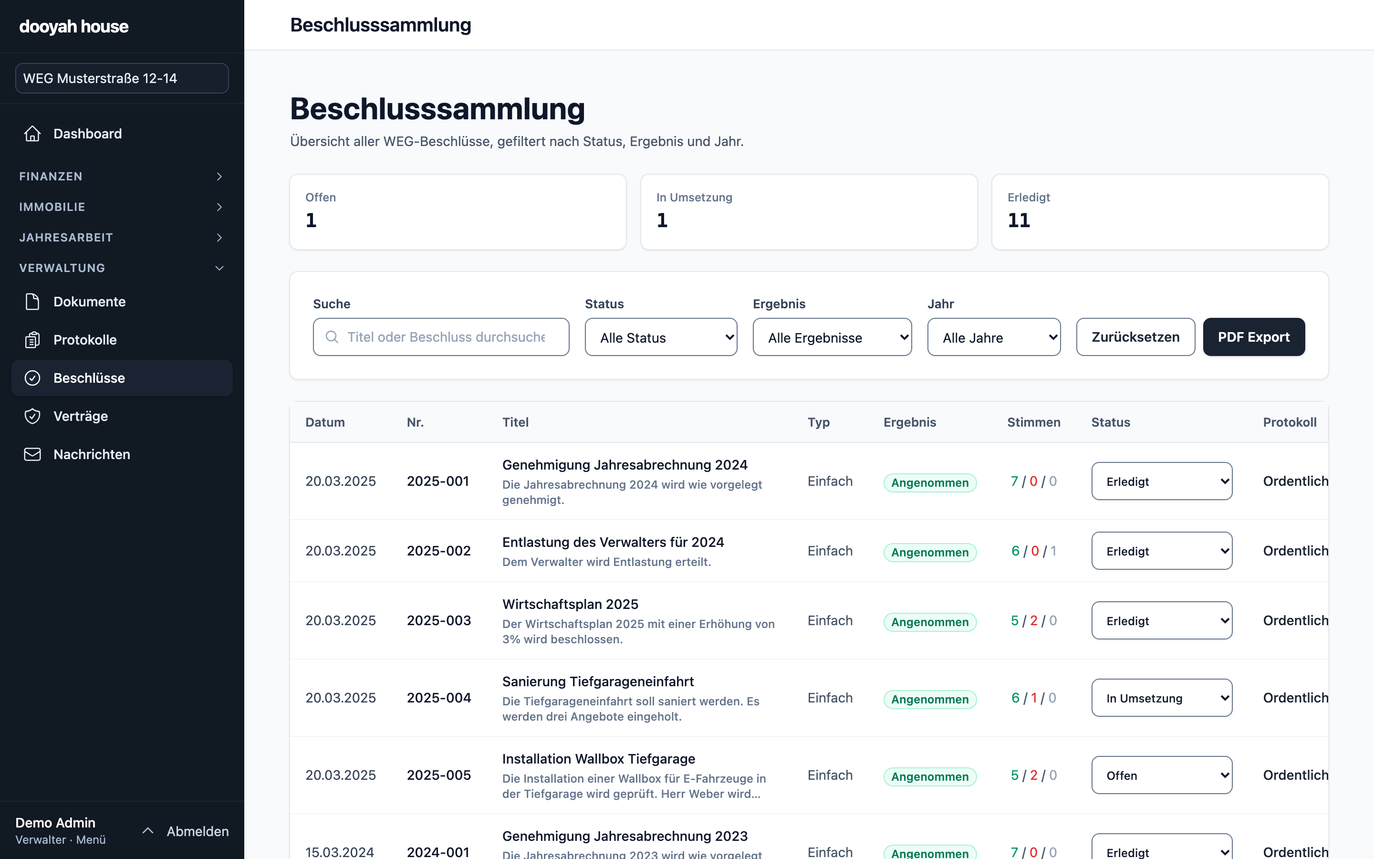Go to Protokolle menu item
This screenshot has height=859, width=1374.
click(x=122, y=340)
